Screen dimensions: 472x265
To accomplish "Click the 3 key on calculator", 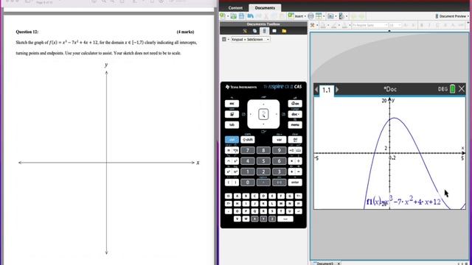I will 279,172.
